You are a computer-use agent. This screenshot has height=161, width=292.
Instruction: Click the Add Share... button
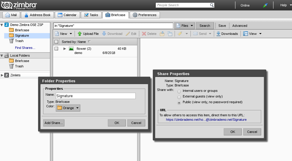54,123
